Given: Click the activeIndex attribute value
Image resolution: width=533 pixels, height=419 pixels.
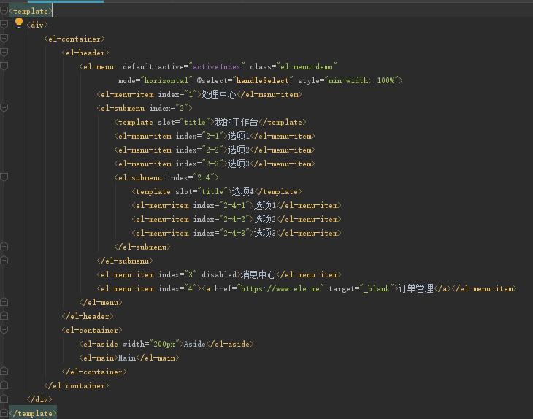Looking at the screenshot, I should tap(217, 66).
